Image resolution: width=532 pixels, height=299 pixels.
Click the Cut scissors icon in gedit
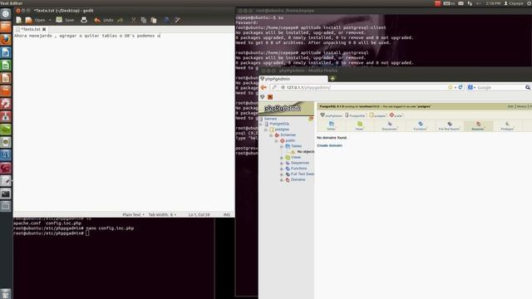134,20
